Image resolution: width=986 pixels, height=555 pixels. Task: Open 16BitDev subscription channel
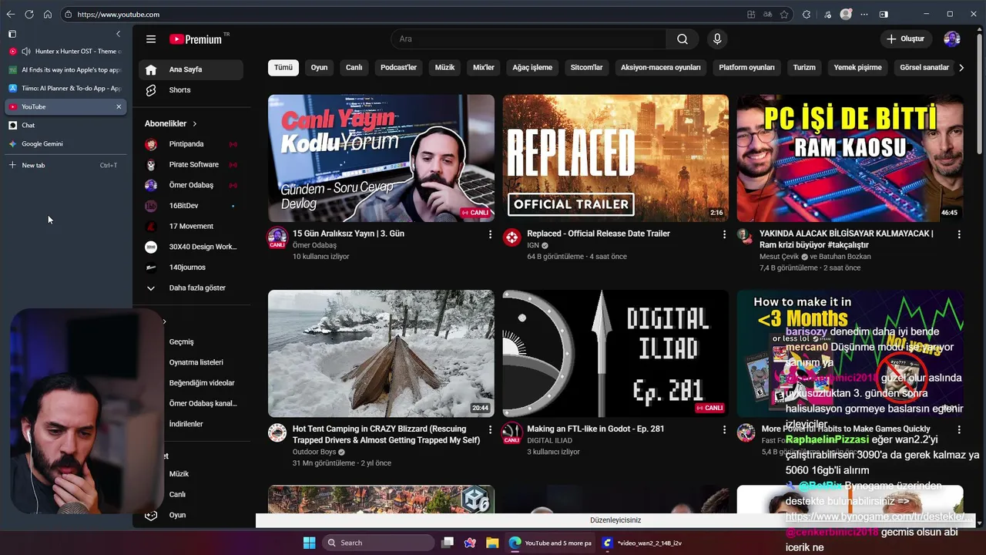pos(191,206)
